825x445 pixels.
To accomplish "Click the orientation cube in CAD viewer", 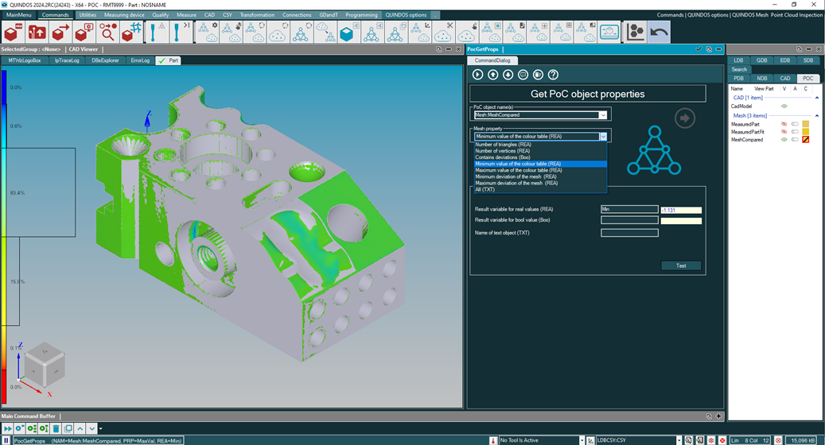I will tap(45, 364).
